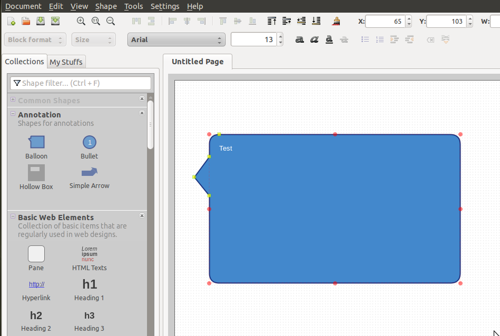
Task: Align selected shapes to top
Action: (x=223, y=21)
